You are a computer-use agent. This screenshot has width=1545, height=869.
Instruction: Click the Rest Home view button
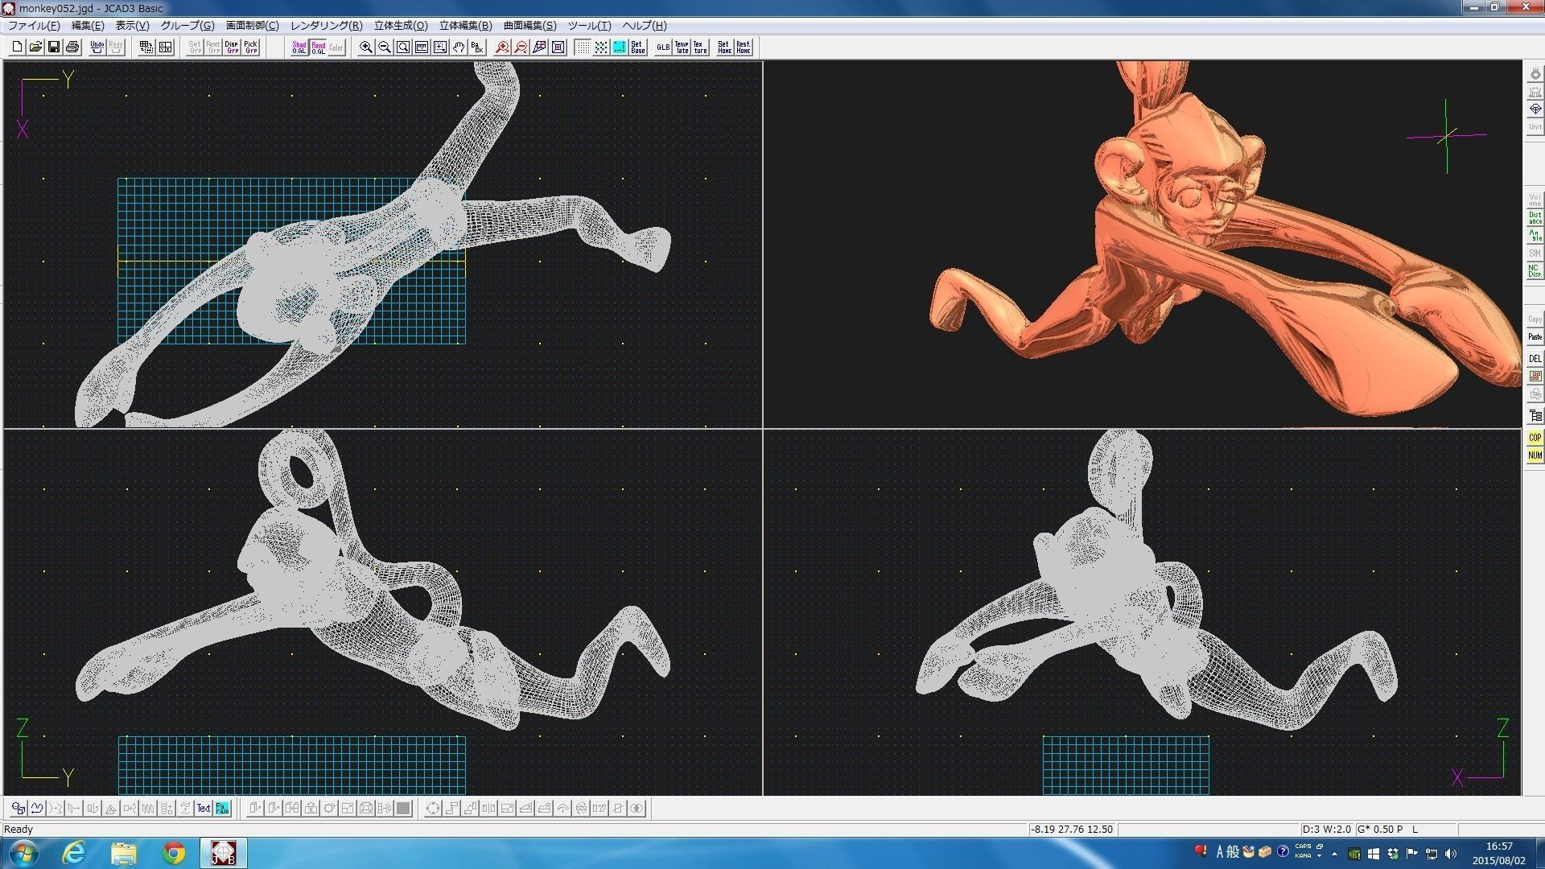(743, 47)
